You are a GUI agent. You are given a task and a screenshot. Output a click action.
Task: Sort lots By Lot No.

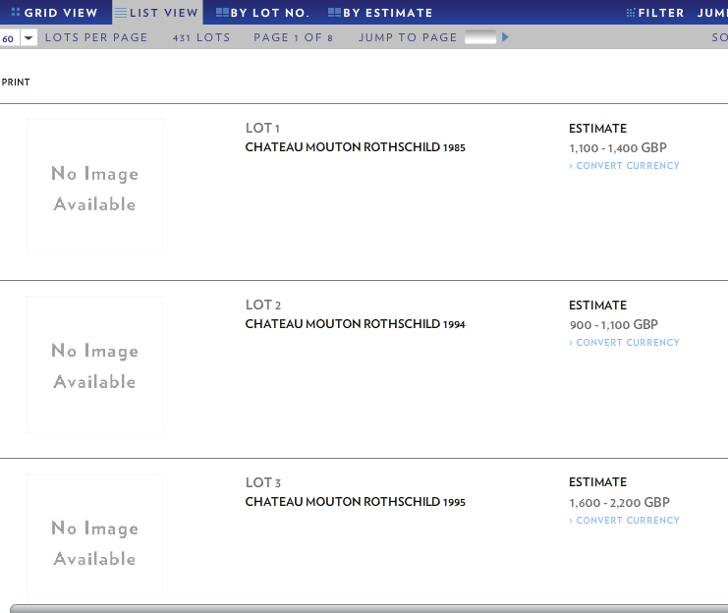(x=262, y=13)
